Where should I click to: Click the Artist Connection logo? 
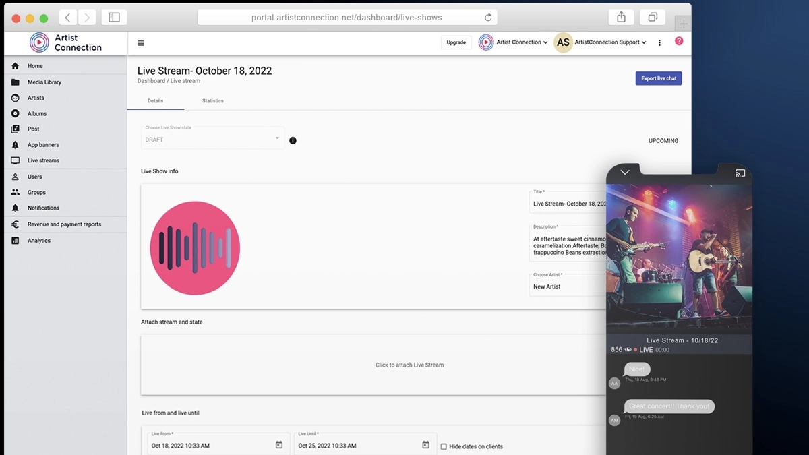point(65,42)
